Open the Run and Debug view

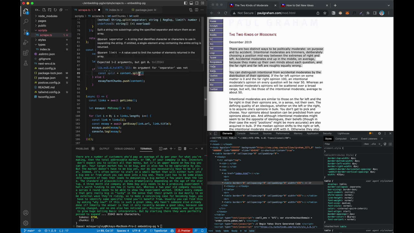click(x=26, y=42)
